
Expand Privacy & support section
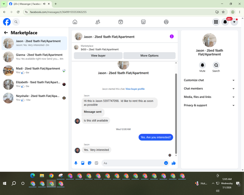tap(209, 105)
